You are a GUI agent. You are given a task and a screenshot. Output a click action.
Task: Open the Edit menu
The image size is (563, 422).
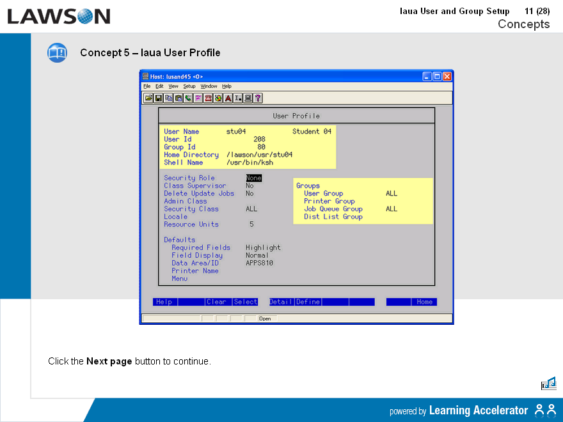point(159,86)
